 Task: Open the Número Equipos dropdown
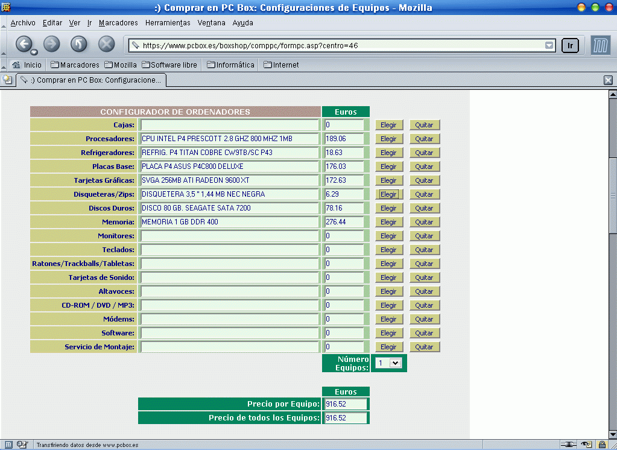[x=388, y=363]
